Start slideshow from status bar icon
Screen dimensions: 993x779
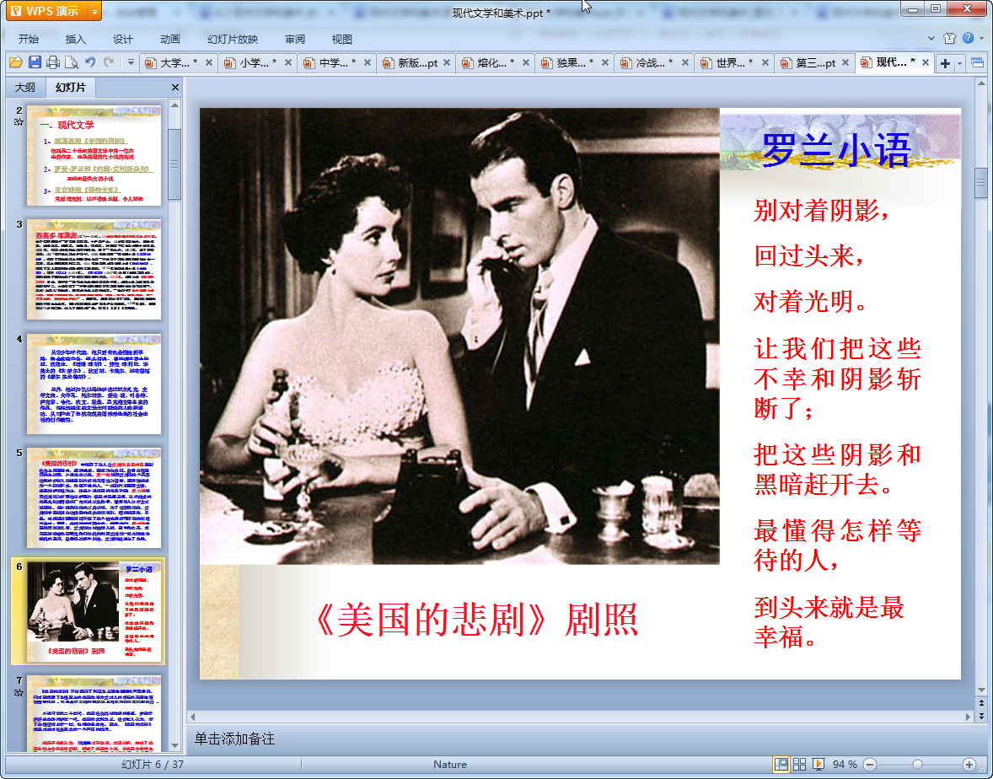(818, 764)
